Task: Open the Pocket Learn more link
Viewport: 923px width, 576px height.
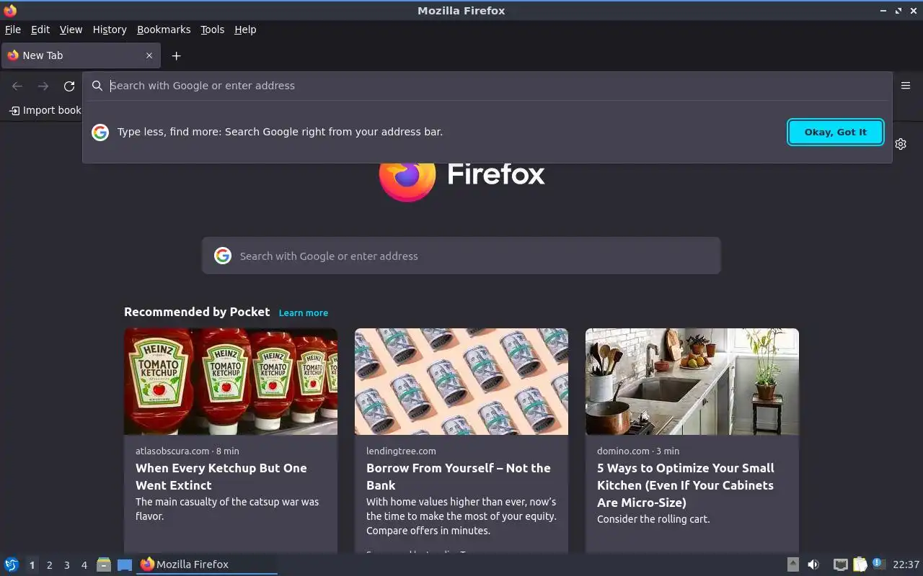Action: pos(304,312)
